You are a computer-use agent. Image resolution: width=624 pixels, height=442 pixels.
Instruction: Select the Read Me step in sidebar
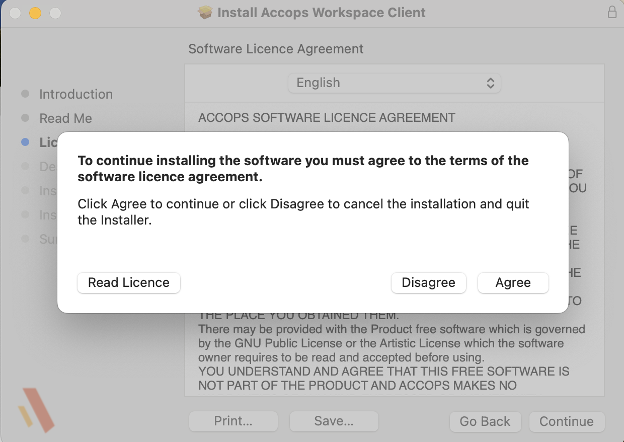(65, 118)
